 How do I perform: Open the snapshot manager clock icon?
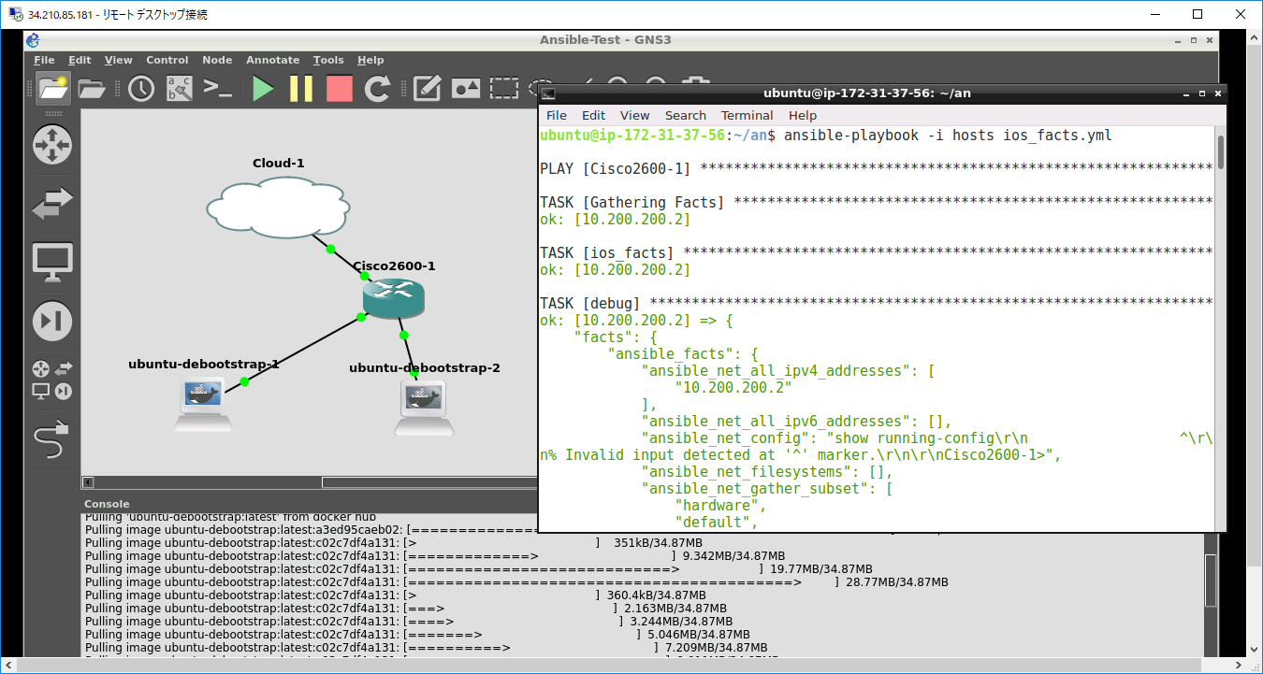[141, 89]
